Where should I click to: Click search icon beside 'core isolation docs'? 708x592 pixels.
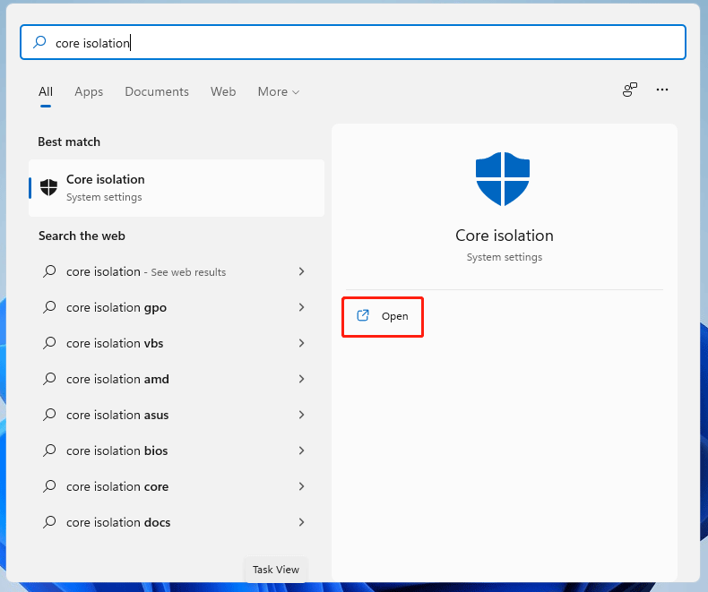point(49,522)
